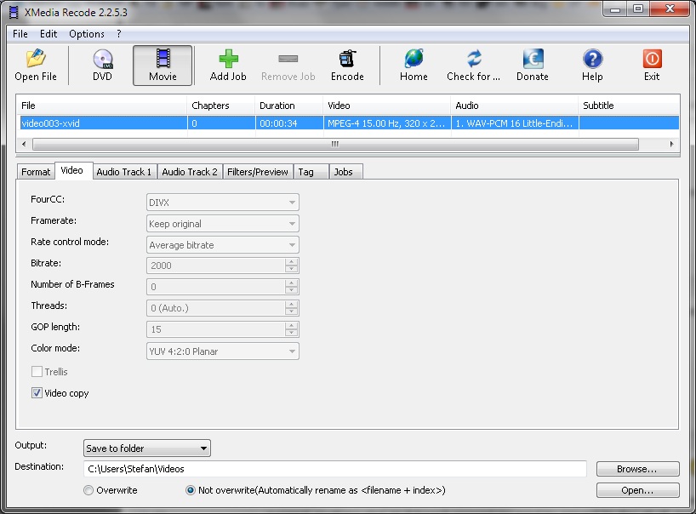The image size is (696, 514).
Task: Click the GOP length value field
Action: (x=216, y=329)
